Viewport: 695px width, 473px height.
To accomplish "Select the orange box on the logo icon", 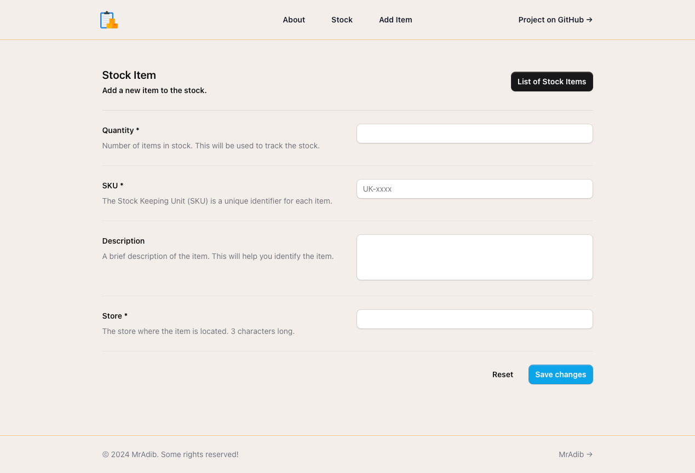I will (112, 23).
